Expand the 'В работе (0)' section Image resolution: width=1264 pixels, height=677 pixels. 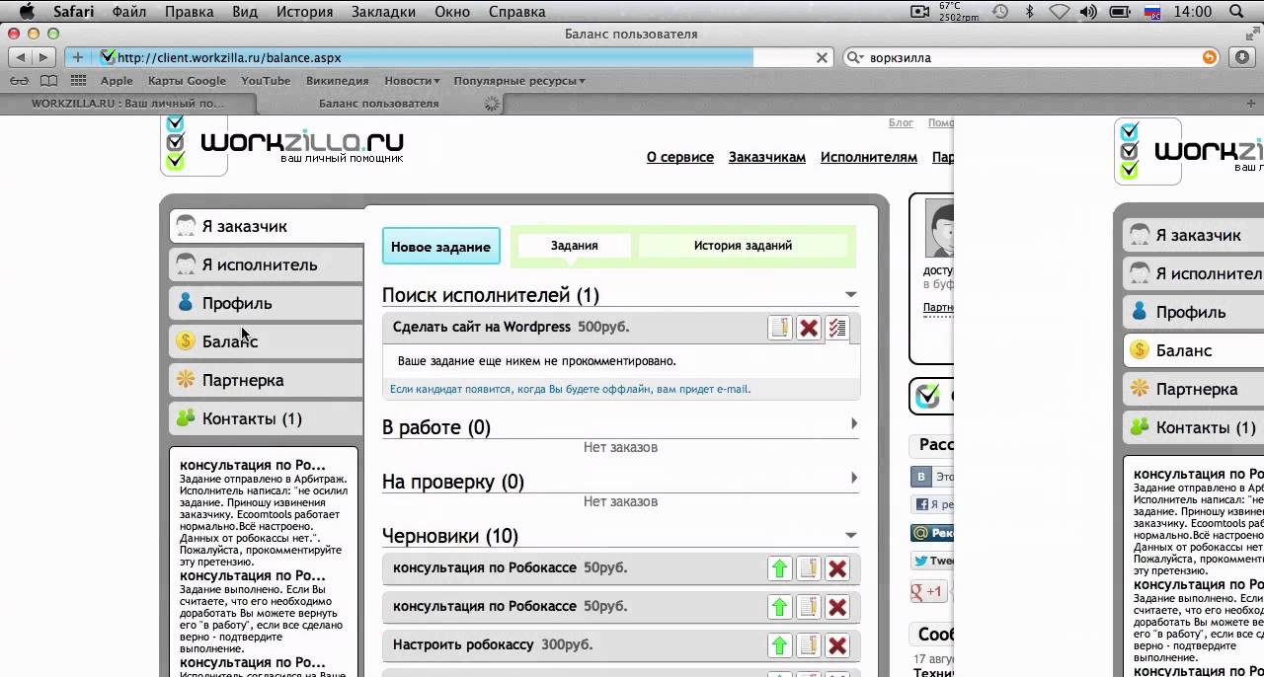(x=854, y=423)
